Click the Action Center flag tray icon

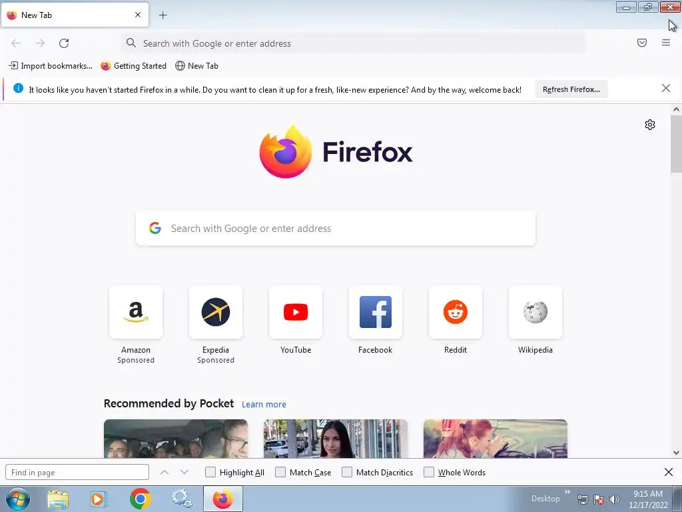click(599, 499)
